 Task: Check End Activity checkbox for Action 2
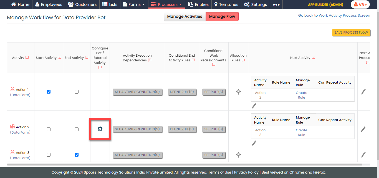(x=77, y=129)
